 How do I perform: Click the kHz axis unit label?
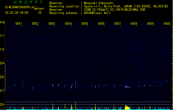tap(2, 22)
